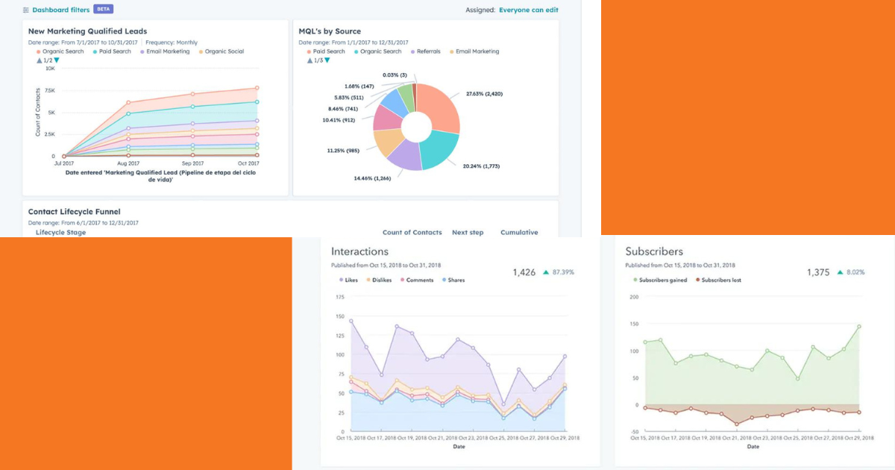The height and width of the screenshot is (470, 895).
Task: Toggle Email Marketing in New Marketing Qualified Leads legend
Action: point(164,51)
